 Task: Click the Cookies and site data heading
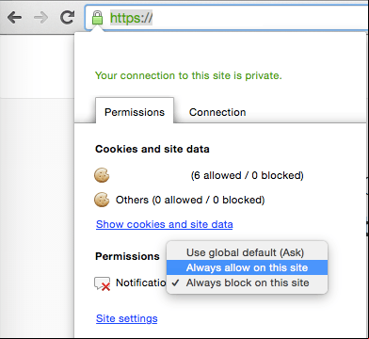(152, 149)
